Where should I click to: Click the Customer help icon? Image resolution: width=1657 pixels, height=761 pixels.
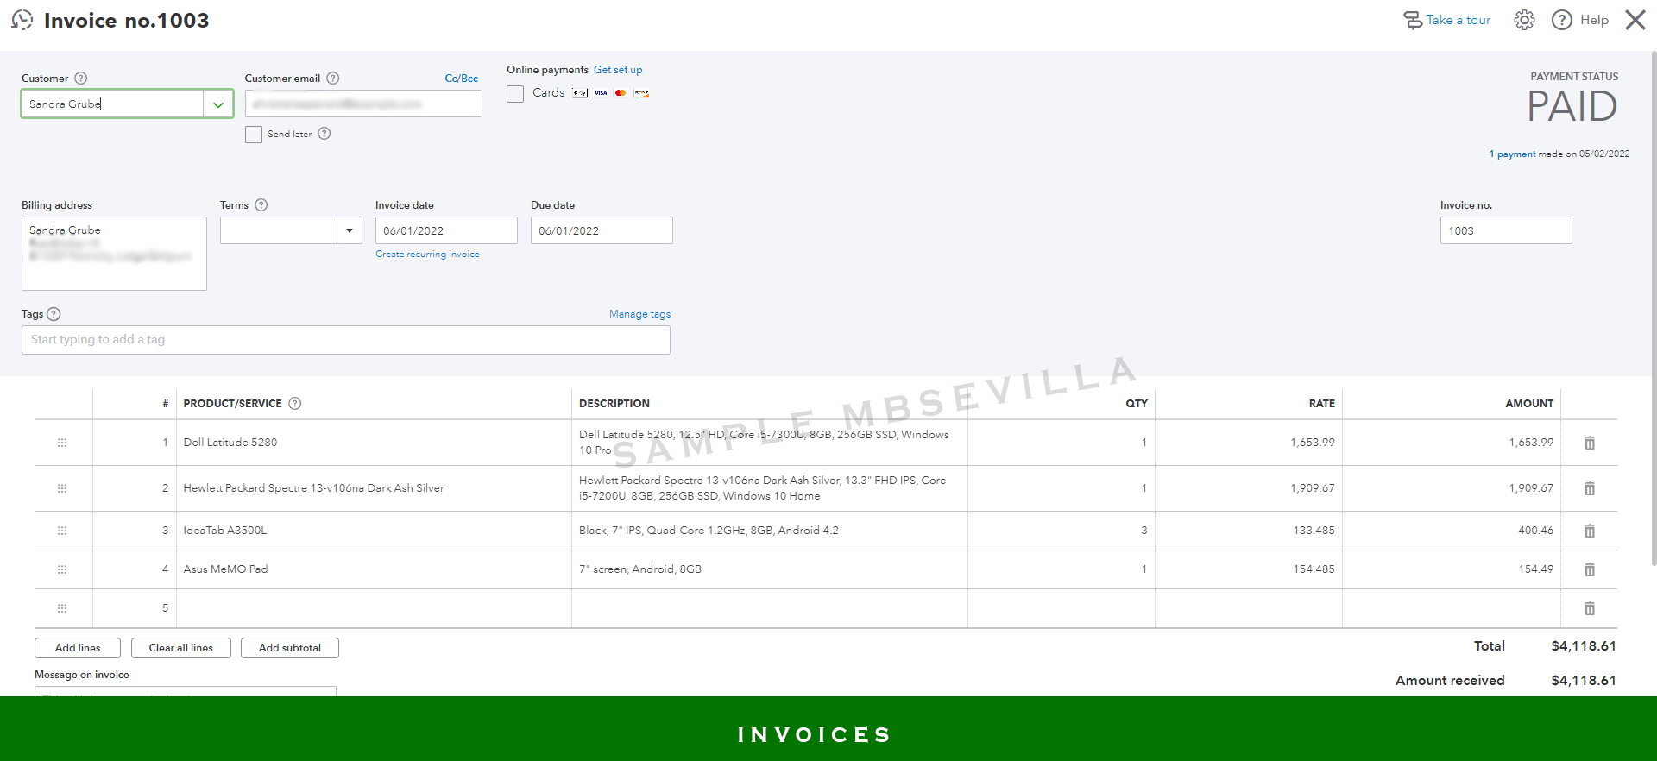81,78
